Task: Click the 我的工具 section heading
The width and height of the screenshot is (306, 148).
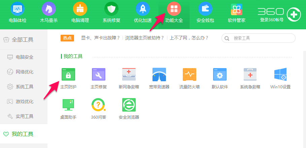Action: point(73,57)
